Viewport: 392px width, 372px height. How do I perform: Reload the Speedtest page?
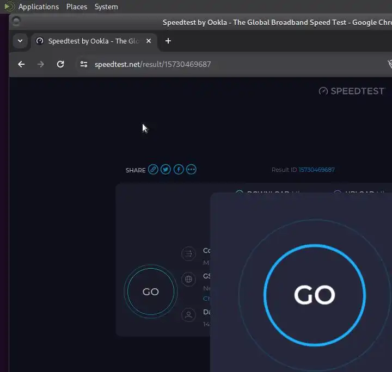click(60, 64)
